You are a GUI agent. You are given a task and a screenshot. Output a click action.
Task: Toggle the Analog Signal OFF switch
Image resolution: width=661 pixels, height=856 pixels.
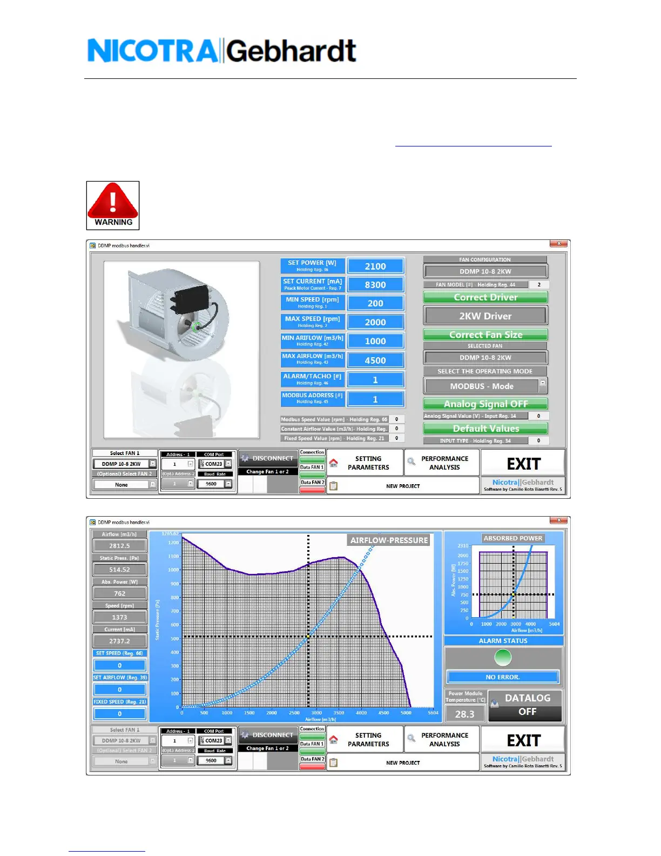click(x=485, y=404)
